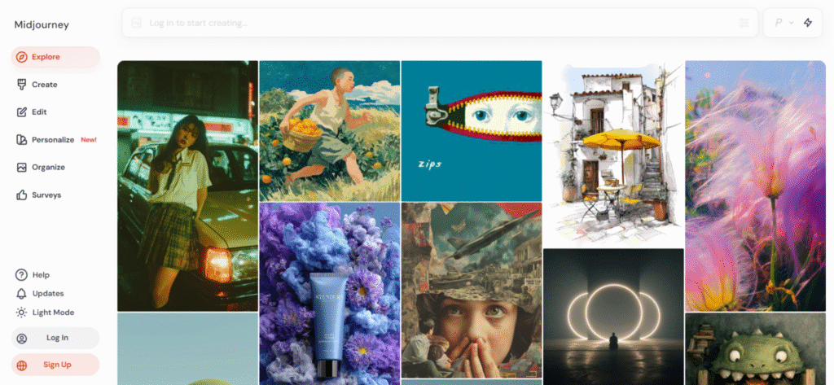This screenshot has height=385, width=834.
Task: Click the Explore compass icon
Action: coord(21,57)
